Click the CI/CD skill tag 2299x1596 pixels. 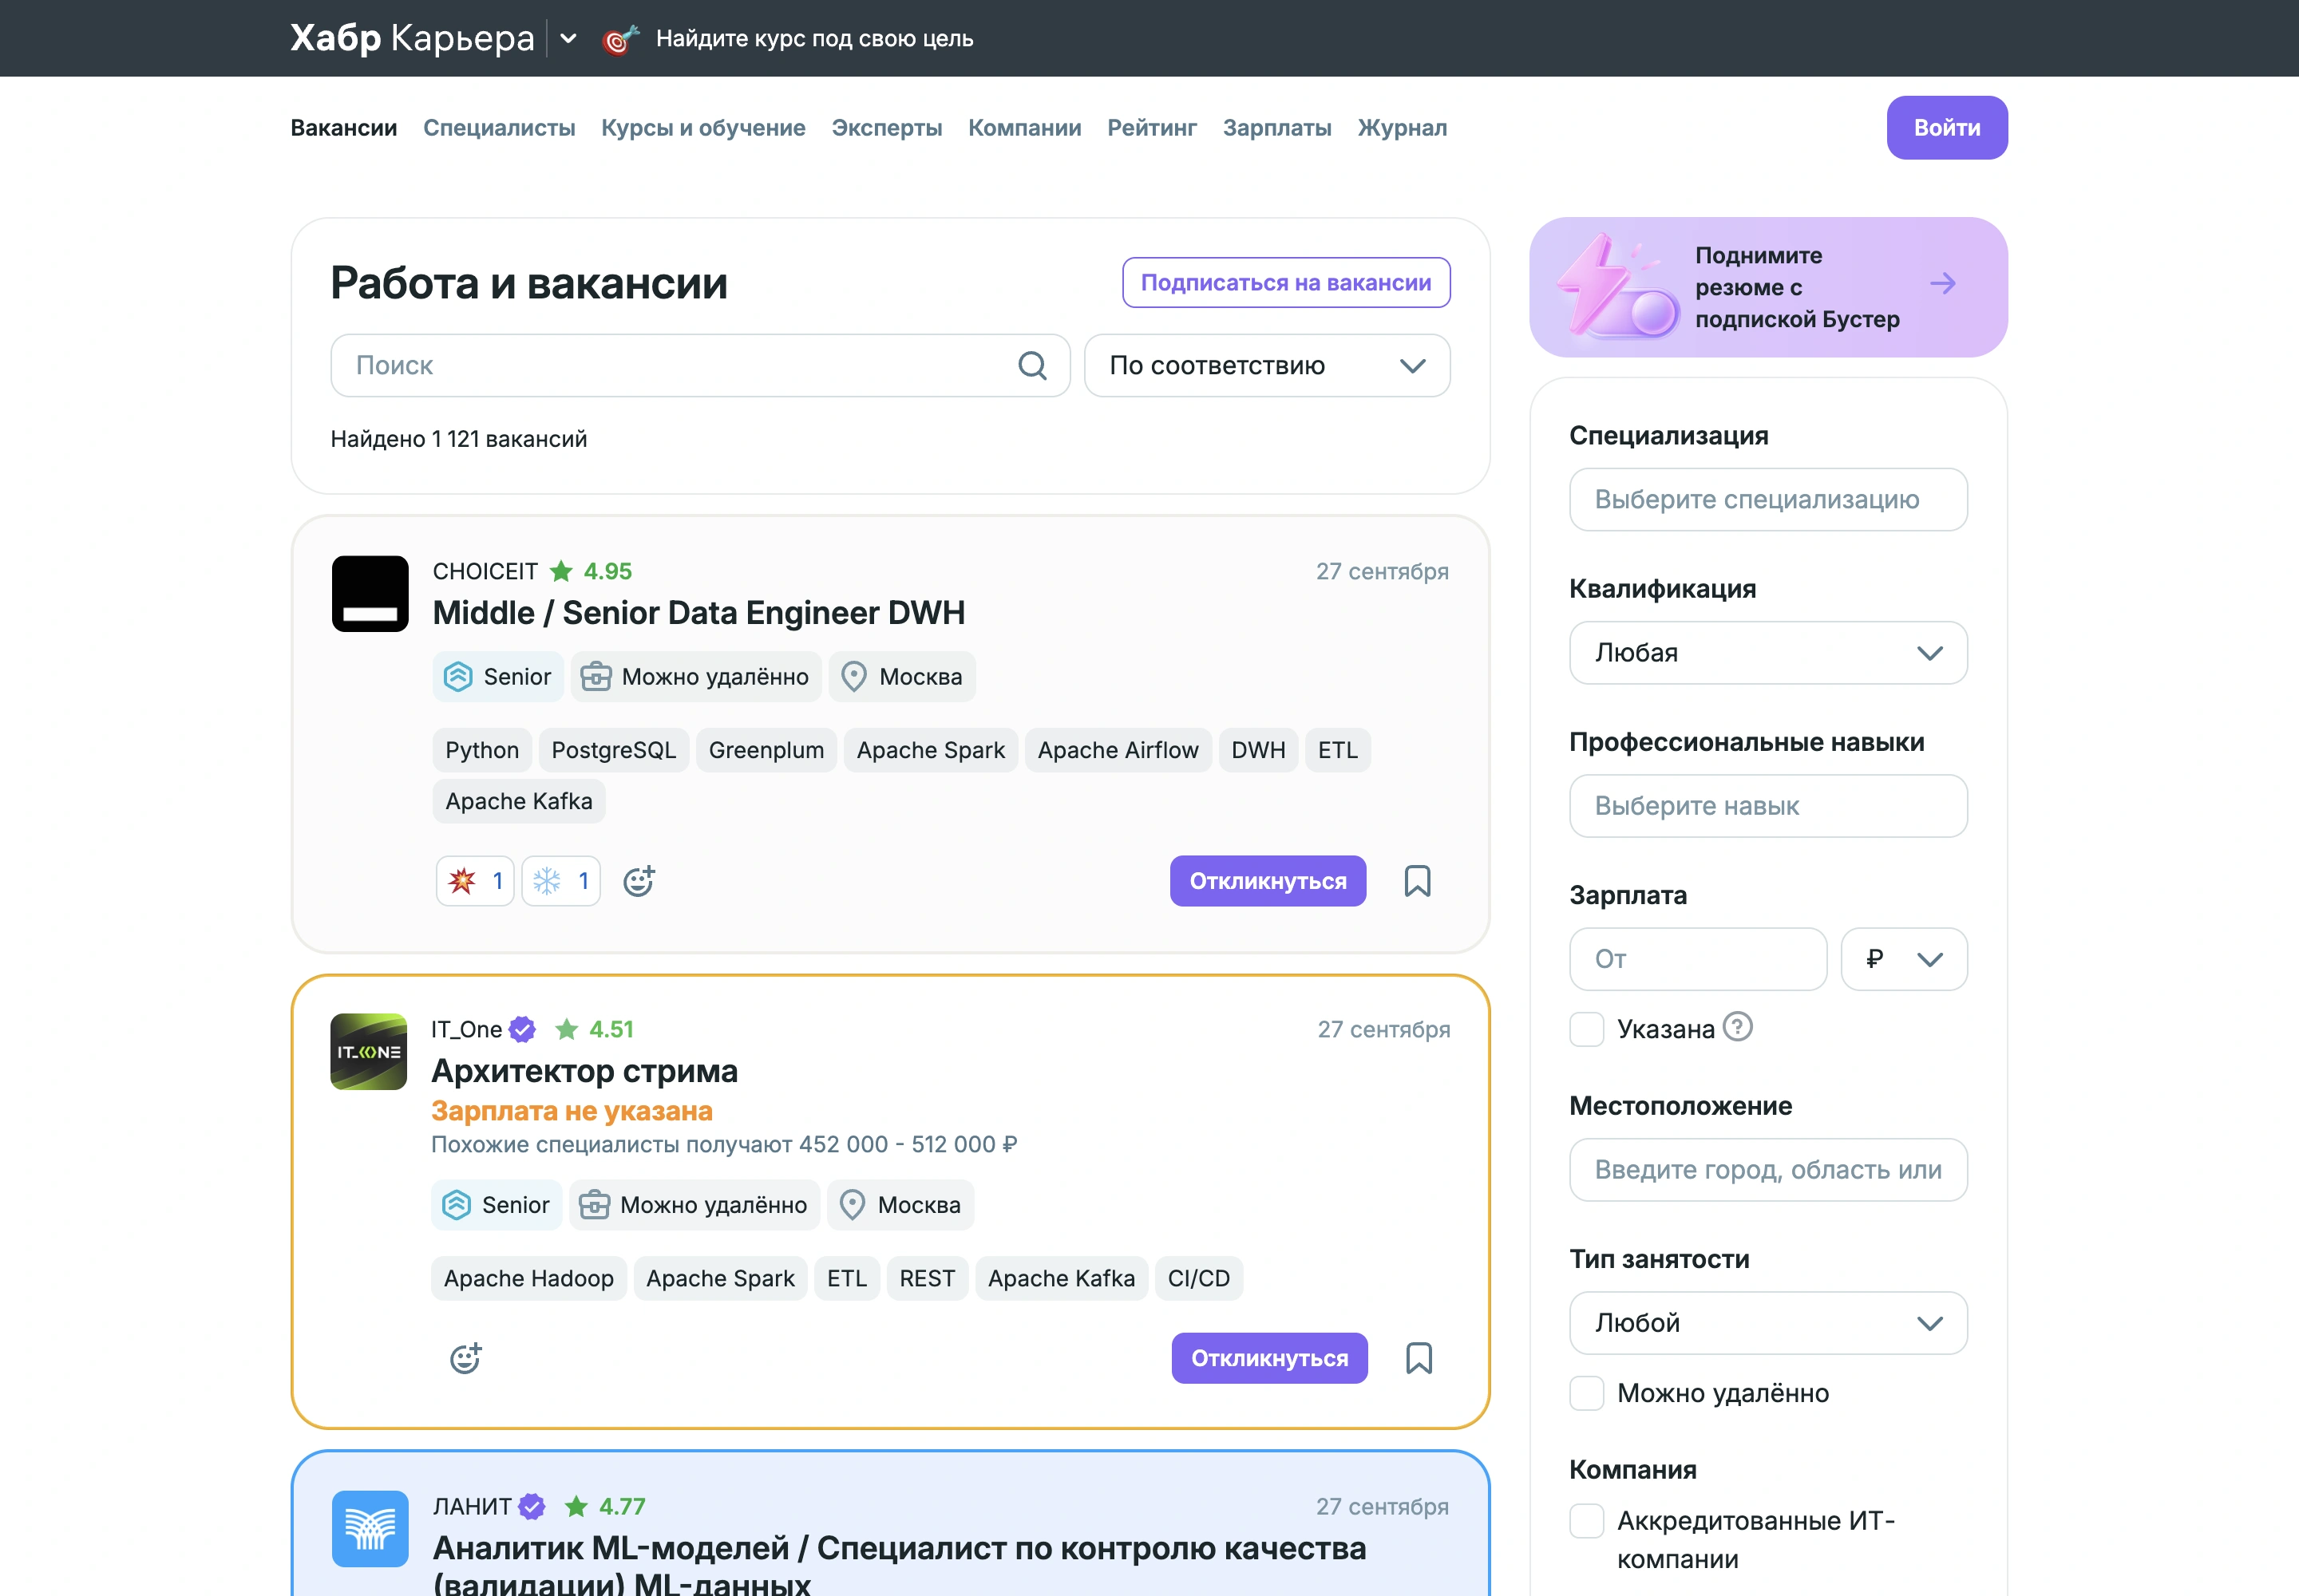pos(1198,1278)
